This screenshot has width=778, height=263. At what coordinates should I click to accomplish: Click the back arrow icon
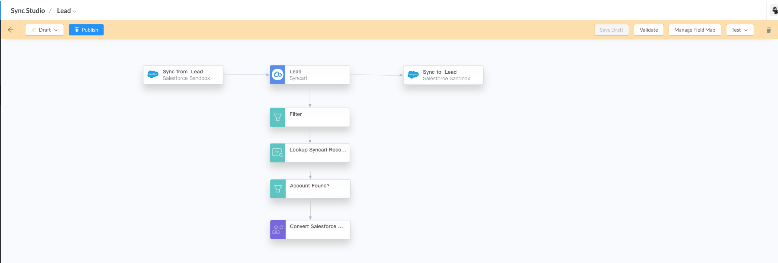pos(11,30)
